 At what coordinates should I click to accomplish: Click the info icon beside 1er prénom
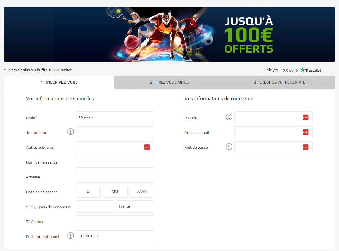coord(71,132)
